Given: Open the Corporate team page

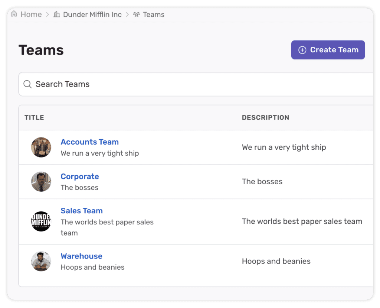Looking at the screenshot, I should pos(80,176).
